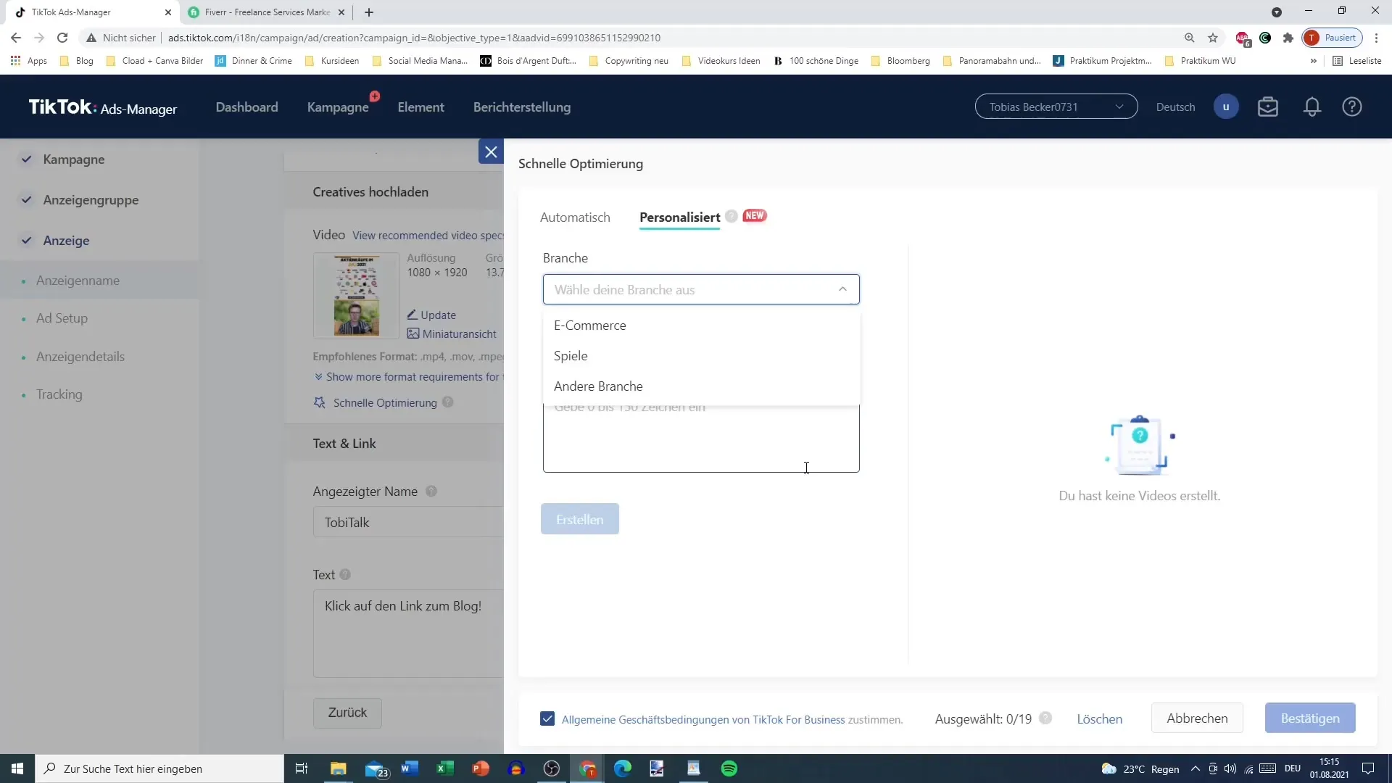This screenshot has width=1392, height=783.
Task: Open the Kampagne menu item
Action: pos(338,107)
